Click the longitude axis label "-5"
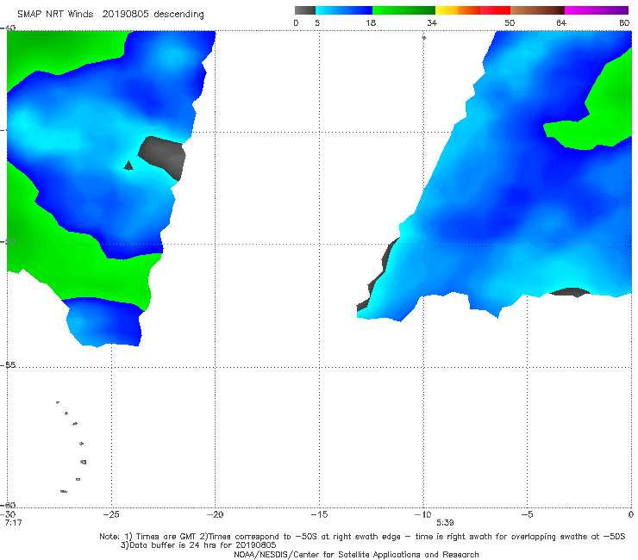The image size is (638, 560). [x=527, y=514]
